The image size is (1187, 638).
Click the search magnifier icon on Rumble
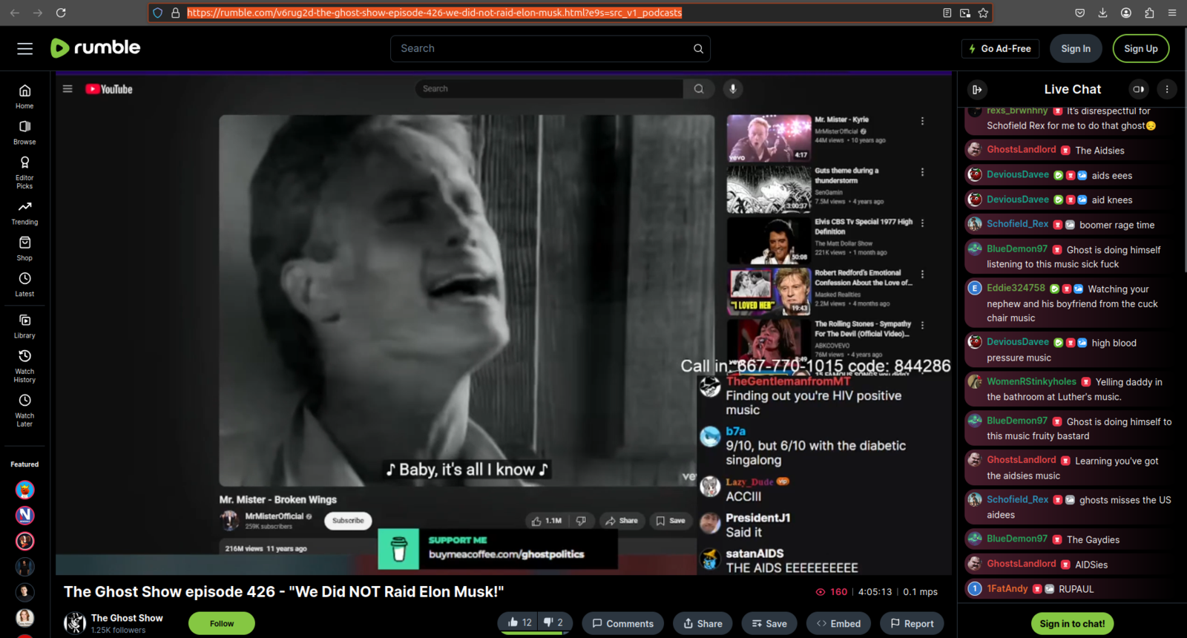pyautogui.click(x=698, y=49)
